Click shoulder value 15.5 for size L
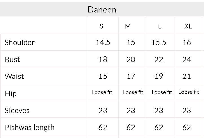Viewport: 204px width, 138px height. pos(159,42)
